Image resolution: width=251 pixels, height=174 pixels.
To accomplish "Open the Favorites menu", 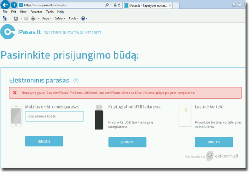I will pos(36,12).
